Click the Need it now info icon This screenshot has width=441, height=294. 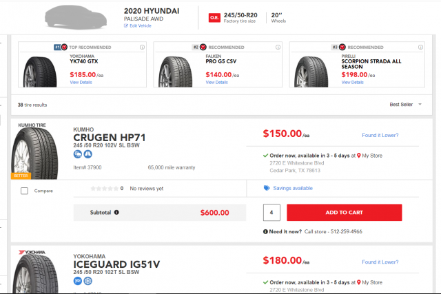(x=267, y=231)
